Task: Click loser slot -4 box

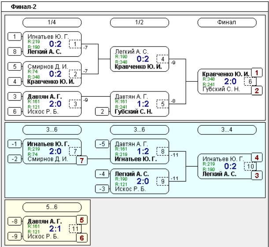Action: [102, 174]
